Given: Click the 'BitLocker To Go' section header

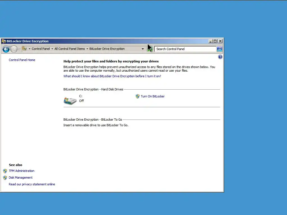Looking at the screenshot, I should [92, 120].
